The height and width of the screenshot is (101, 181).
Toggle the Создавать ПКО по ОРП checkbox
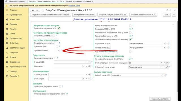pos(130,29)
